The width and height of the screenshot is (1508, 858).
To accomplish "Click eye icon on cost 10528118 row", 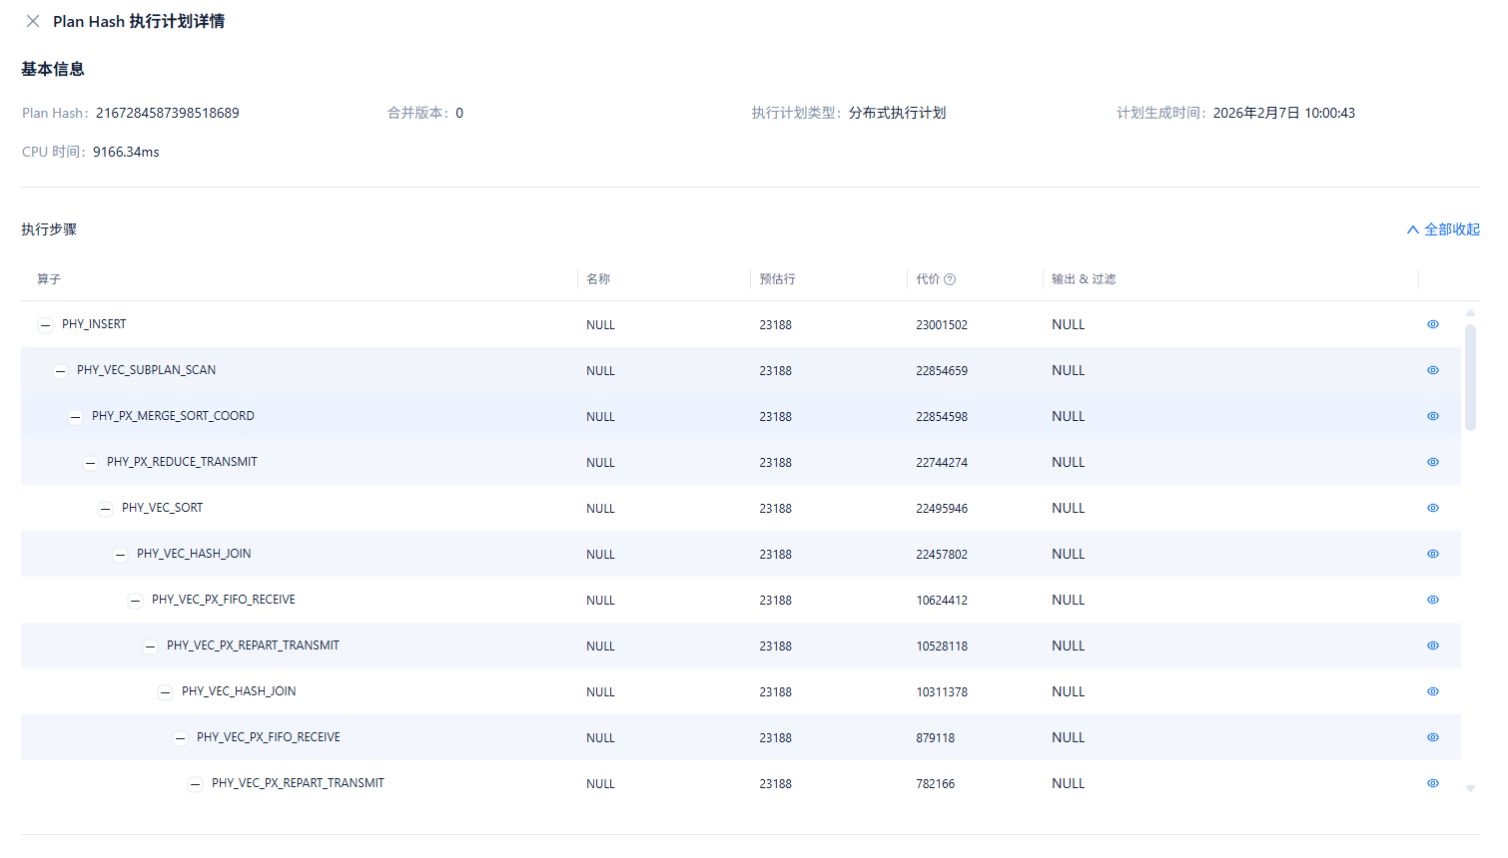I will click(x=1432, y=645).
